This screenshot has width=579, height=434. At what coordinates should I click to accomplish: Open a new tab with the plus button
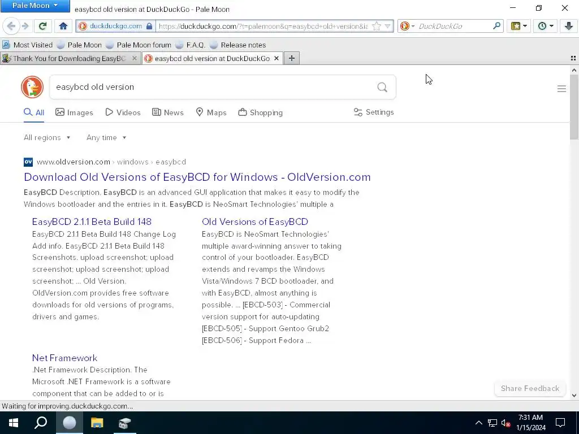[292, 58]
